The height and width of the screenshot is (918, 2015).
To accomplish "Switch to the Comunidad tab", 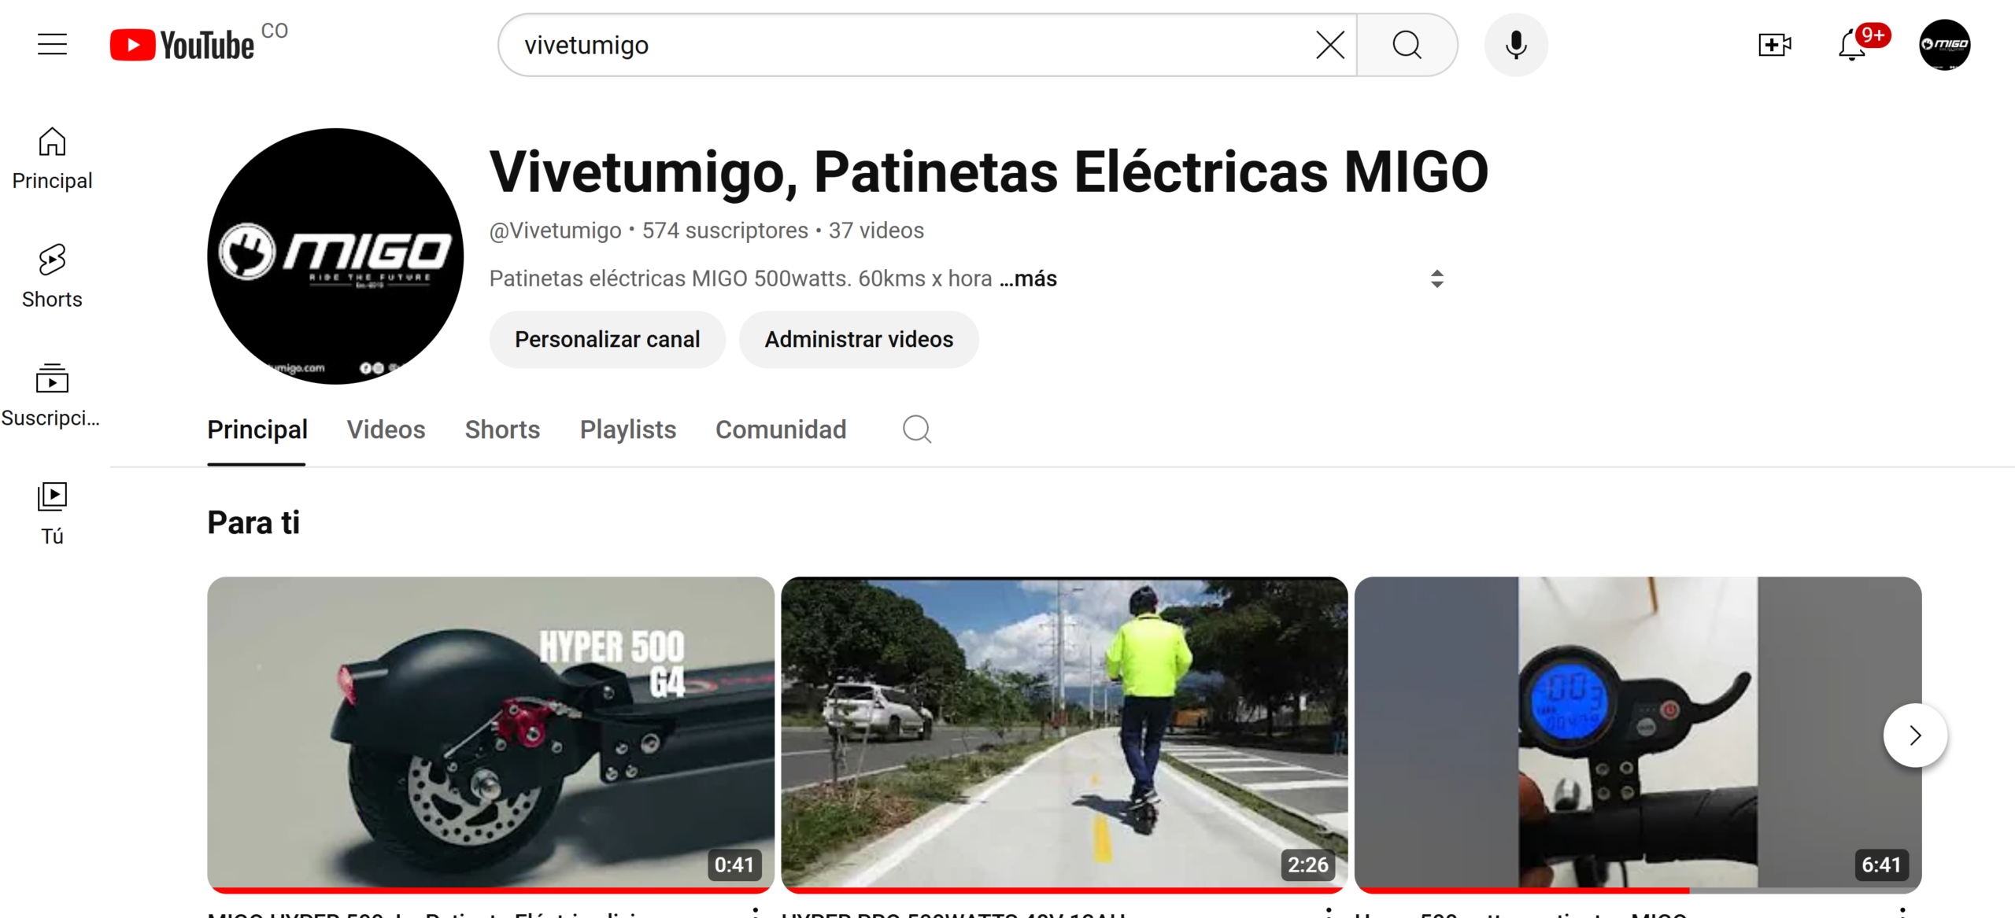I will (x=781, y=430).
